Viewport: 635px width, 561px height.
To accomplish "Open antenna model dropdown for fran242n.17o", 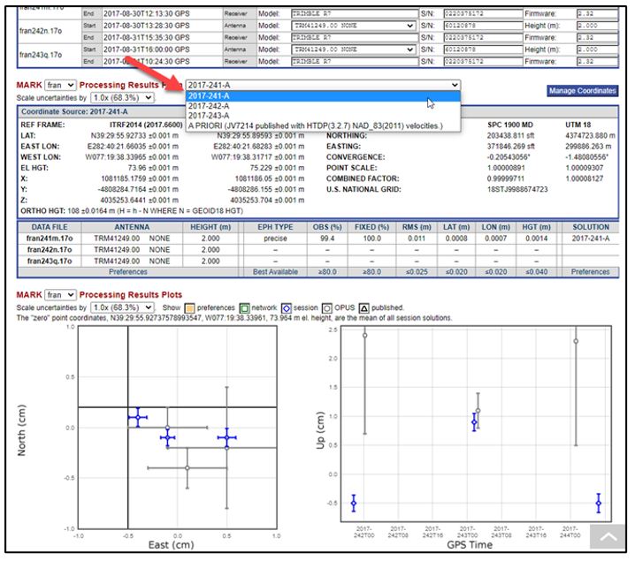I will coord(354,26).
